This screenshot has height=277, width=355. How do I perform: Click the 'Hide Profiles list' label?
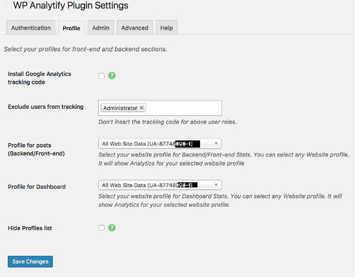pyautogui.click(x=30, y=228)
